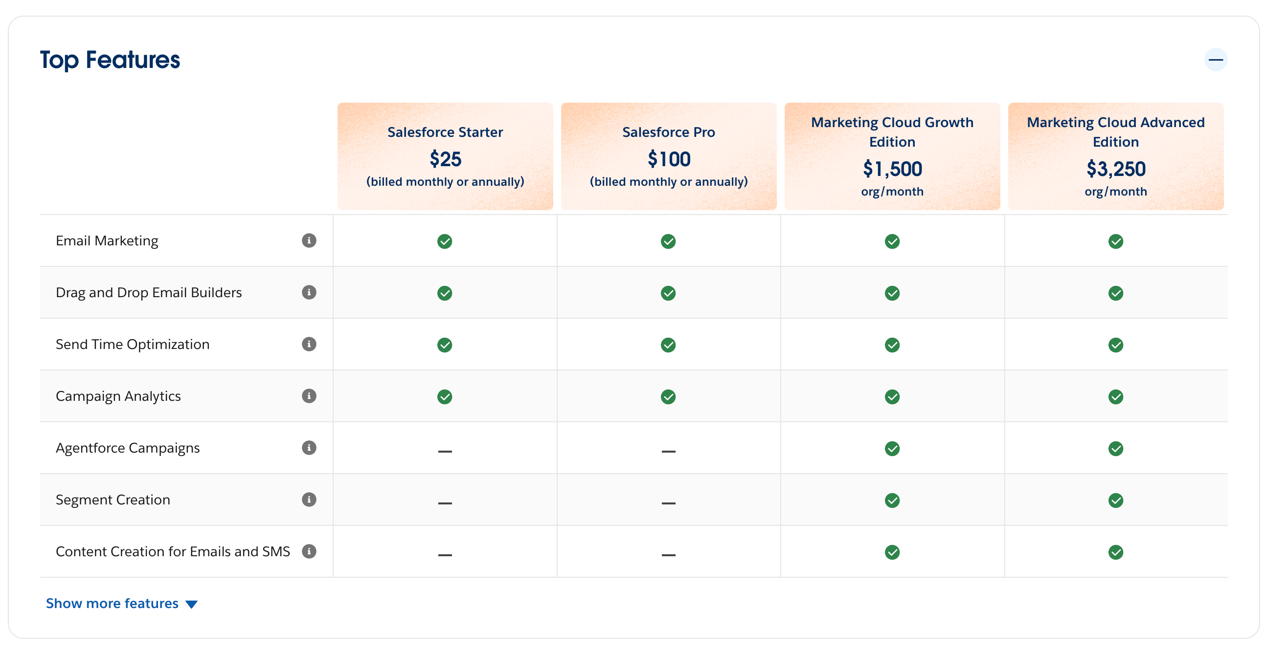
Task: Select the Salesforce Pro plan header
Action: tap(668, 156)
